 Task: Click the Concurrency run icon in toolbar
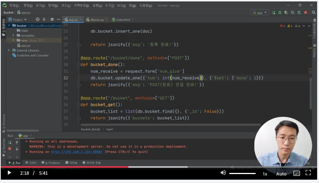[x=299, y=13]
